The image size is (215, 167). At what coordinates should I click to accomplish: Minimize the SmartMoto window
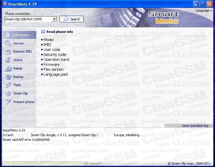coord(196,4)
